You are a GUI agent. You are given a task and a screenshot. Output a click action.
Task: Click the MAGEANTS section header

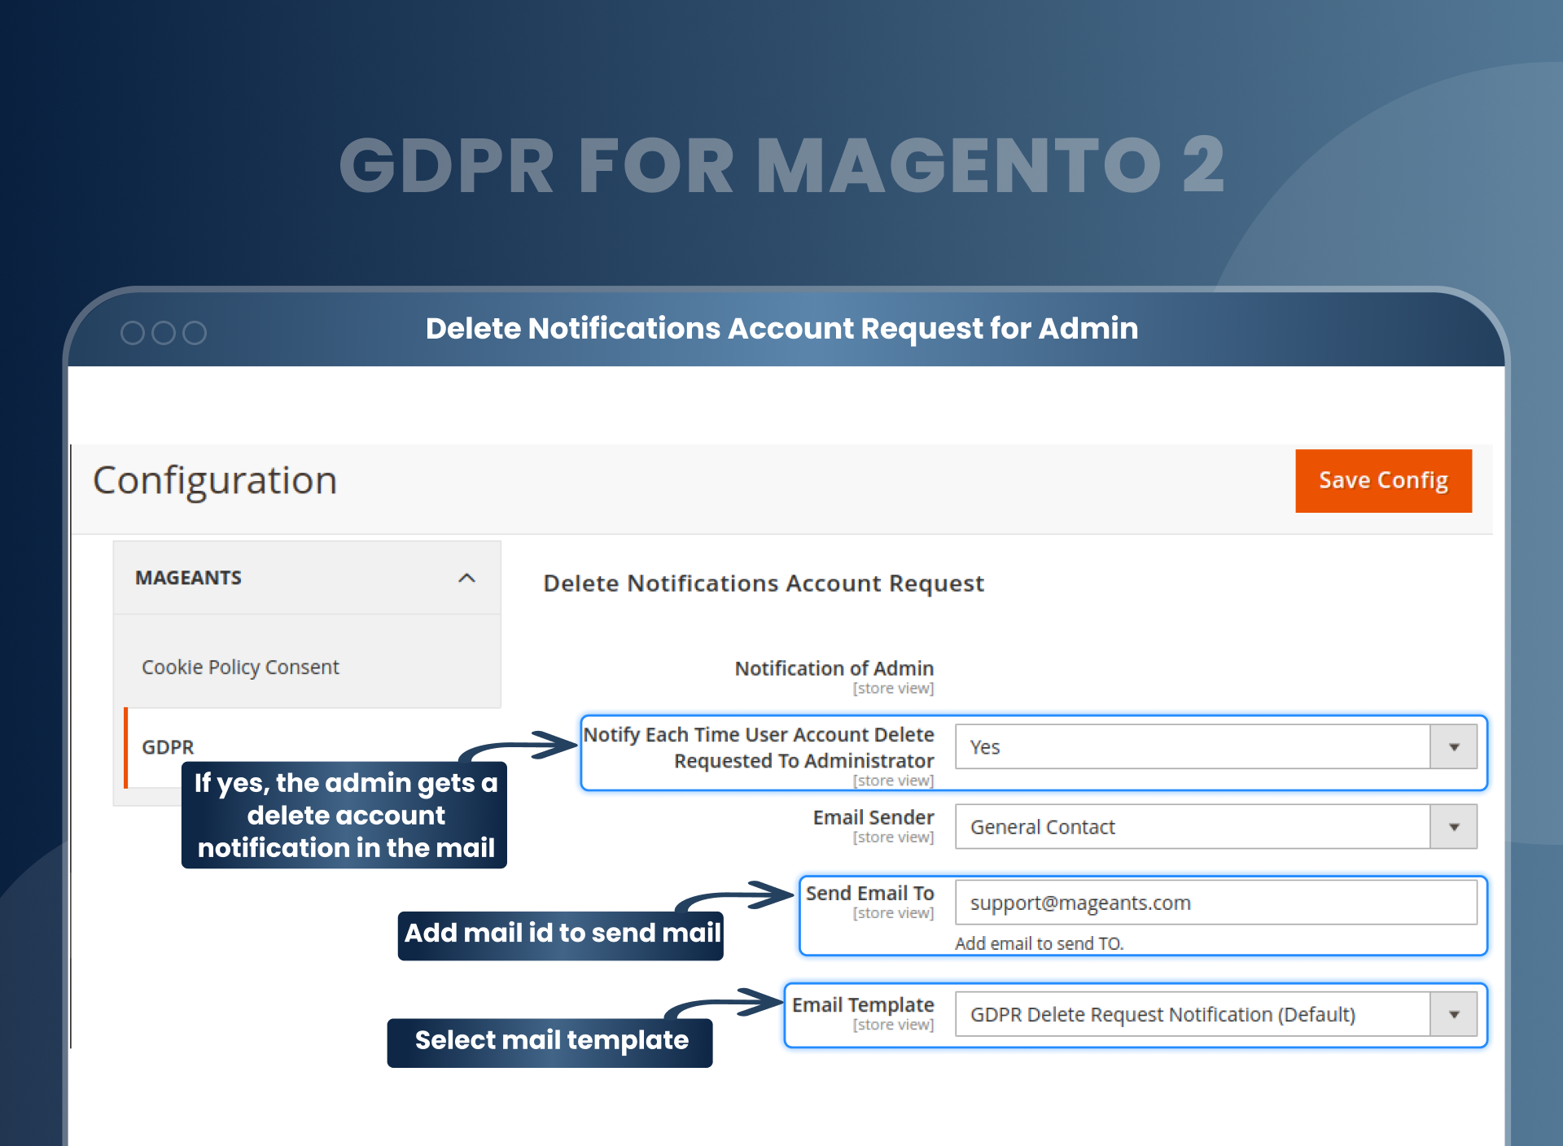[307, 578]
